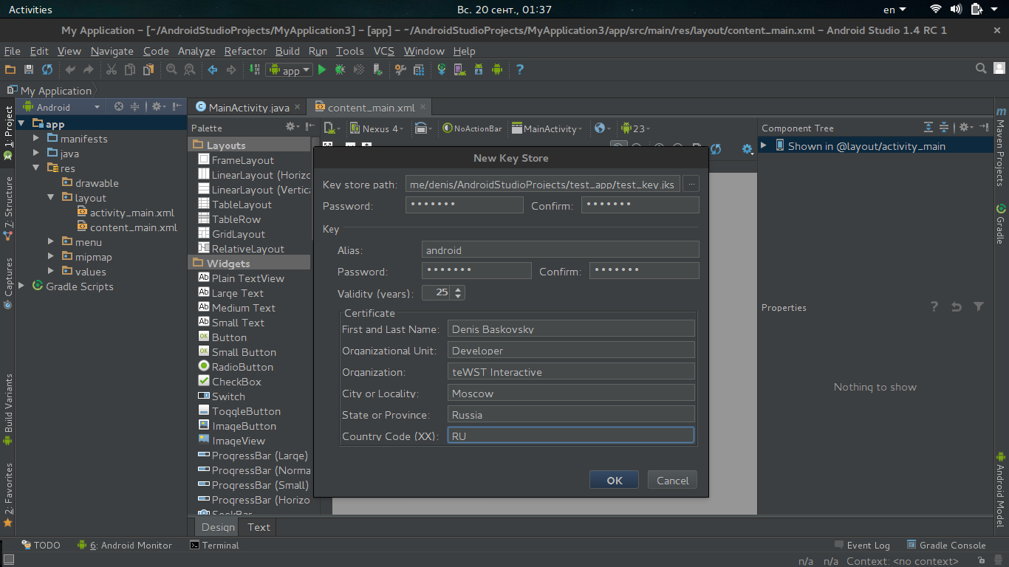This screenshot has width=1009, height=567.
Task: Click the Organization field
Action: coord(571,371)
